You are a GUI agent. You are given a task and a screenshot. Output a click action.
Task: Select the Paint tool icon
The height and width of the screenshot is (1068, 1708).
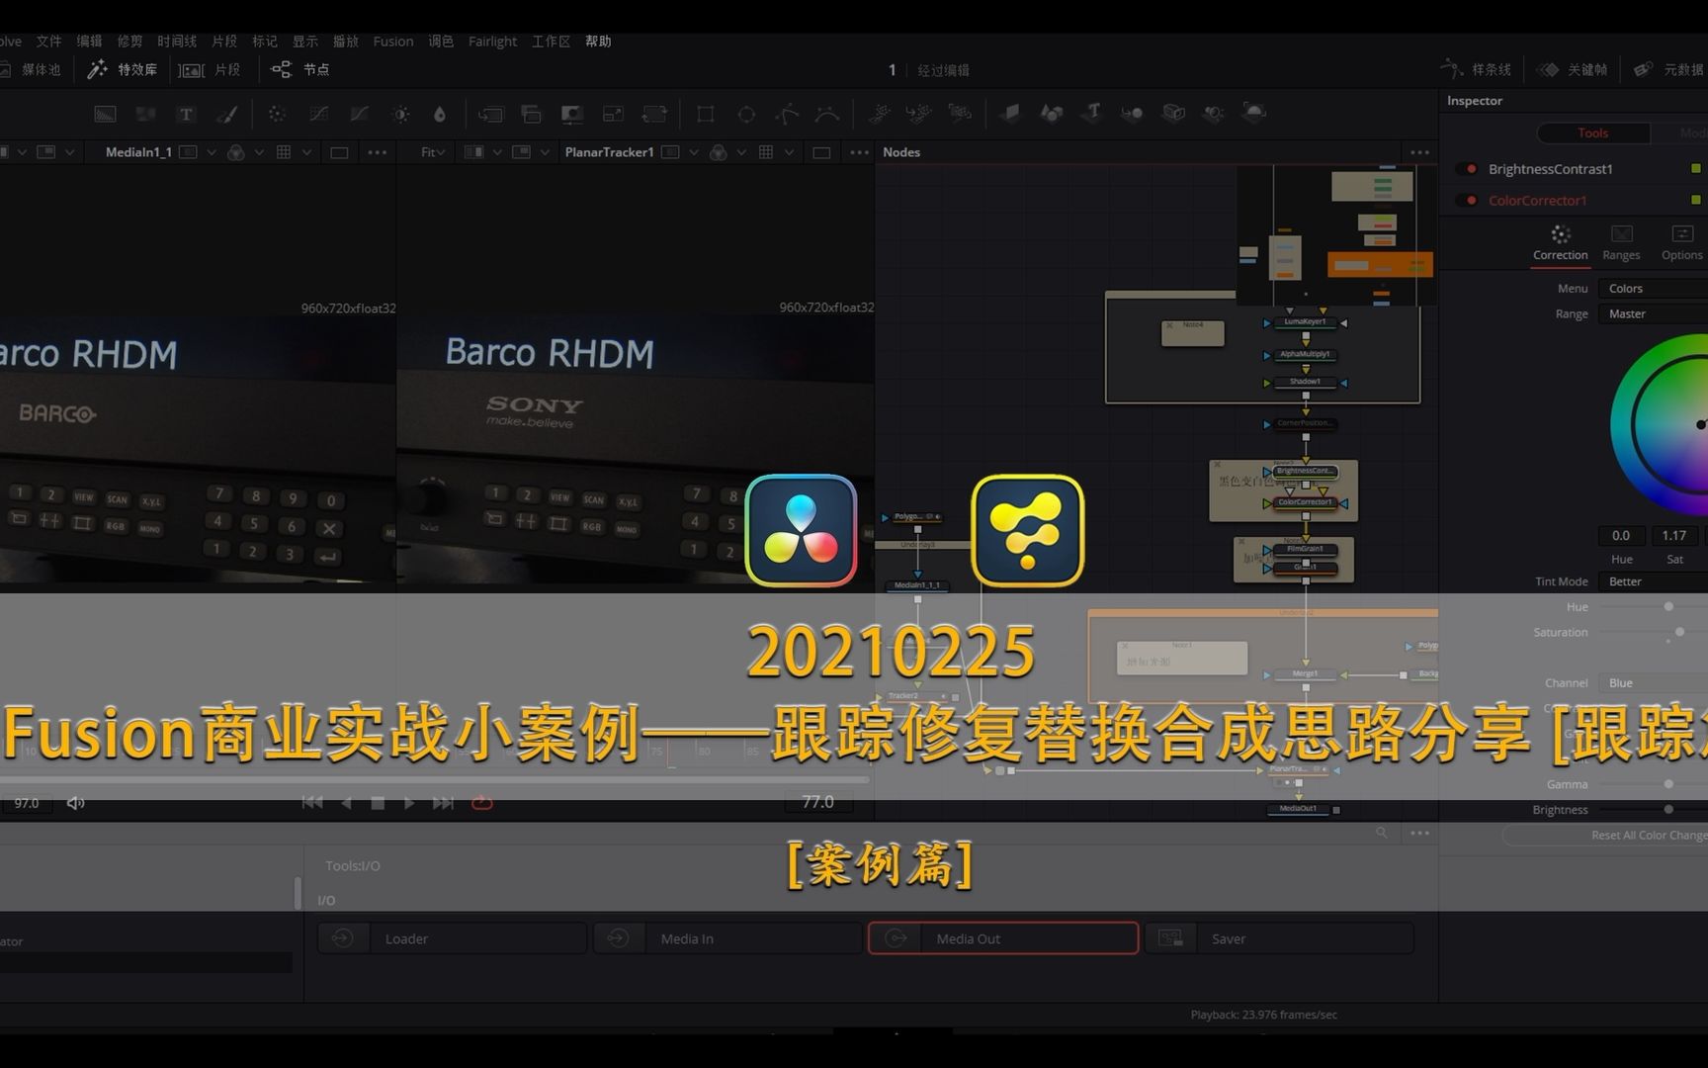click(x=227, y=114)
